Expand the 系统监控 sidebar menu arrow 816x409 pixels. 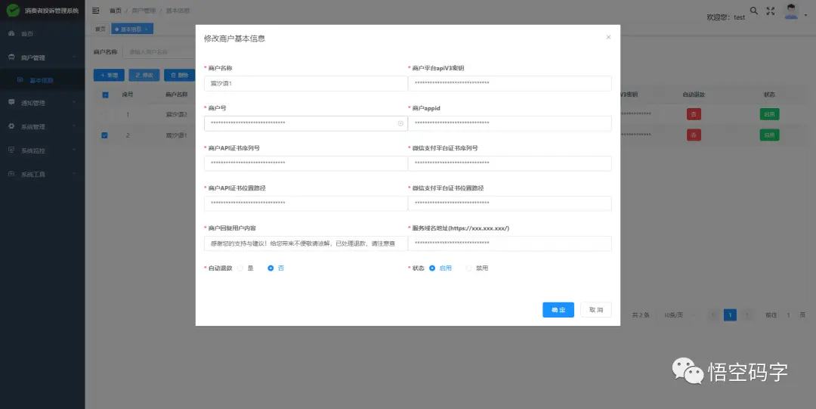click(74, 150)
